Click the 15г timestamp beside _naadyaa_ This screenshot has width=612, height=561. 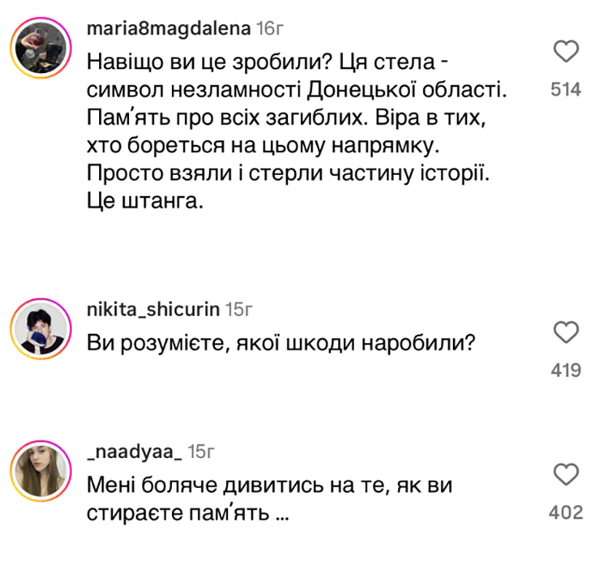tap(201, 452)
